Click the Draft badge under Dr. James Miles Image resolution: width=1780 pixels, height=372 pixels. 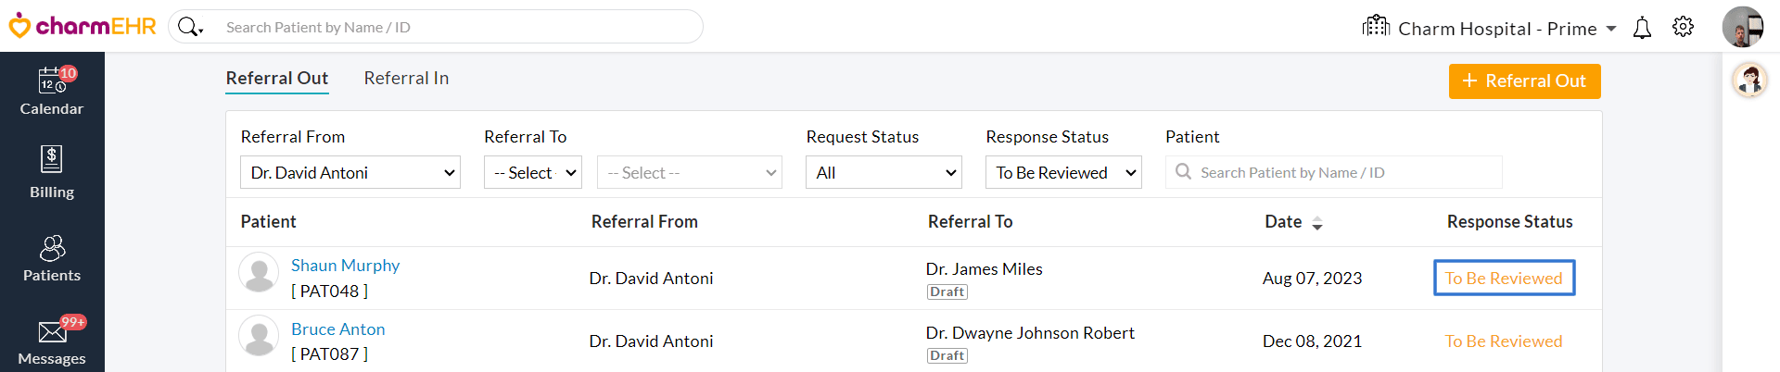pos(947,291)
